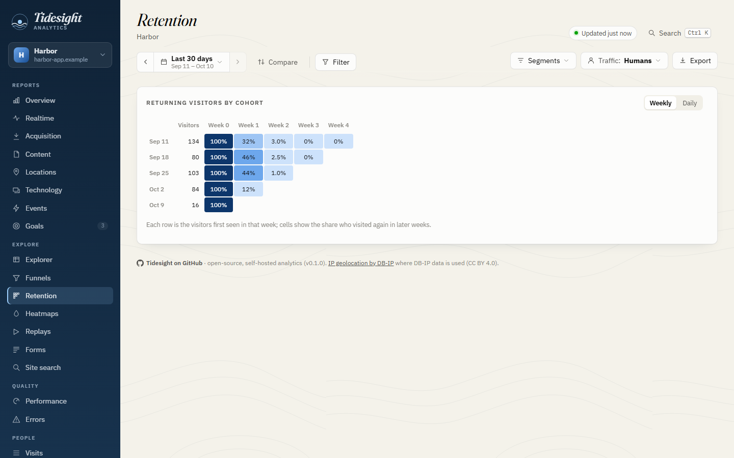Click the Content page icon

pyautogui.click(x=16, y=154)
